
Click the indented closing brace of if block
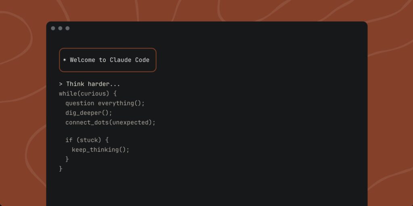pyautogui.click(x=67, y=159)
